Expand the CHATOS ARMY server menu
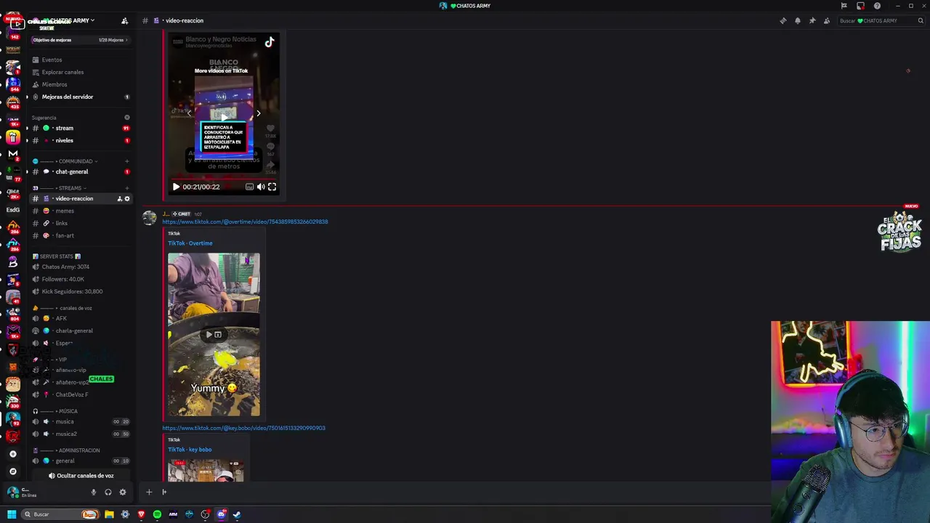The height and width of the screenshot is (523, 930). (x=73, y=20)
